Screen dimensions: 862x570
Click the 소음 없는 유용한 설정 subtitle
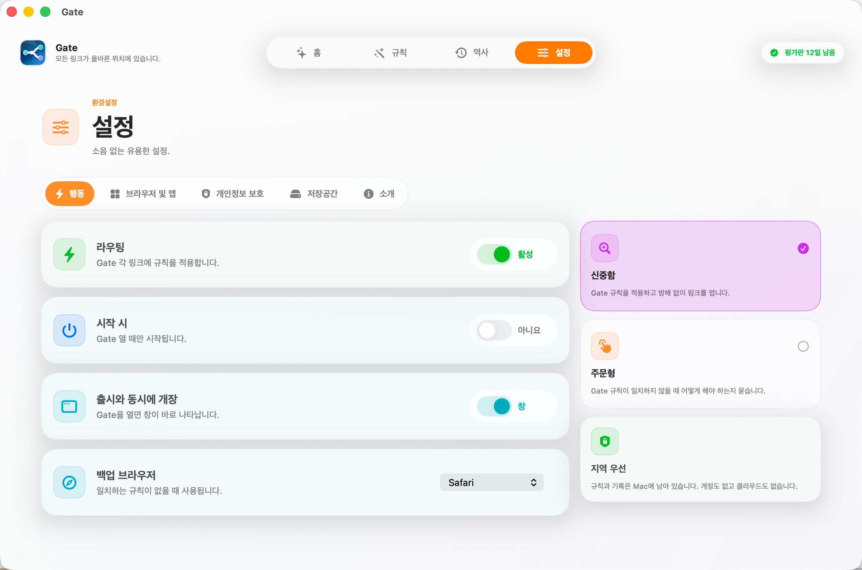pyautogui.click(x=131, y=151)
